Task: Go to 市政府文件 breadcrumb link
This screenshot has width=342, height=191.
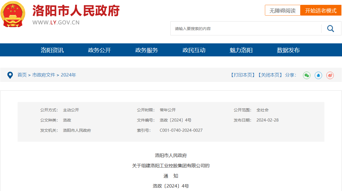Action: pyautogui.click(x=44, y=75)
